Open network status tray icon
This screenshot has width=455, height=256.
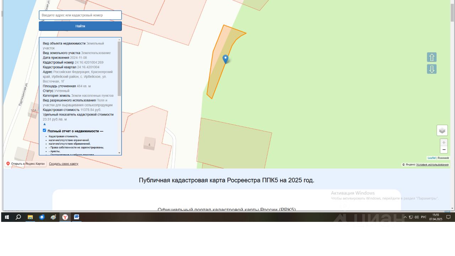pos(411,217)
